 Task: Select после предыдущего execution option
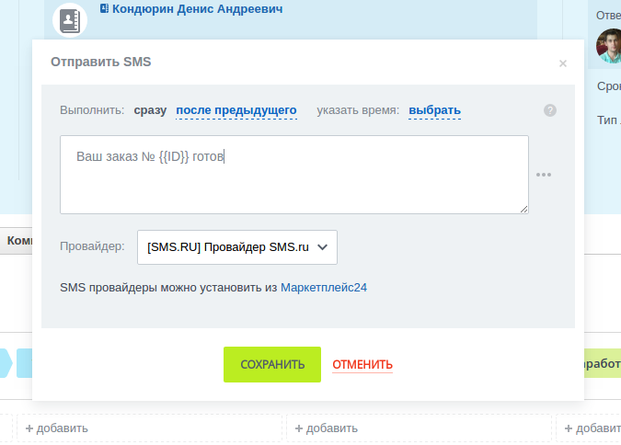tap(236, 110)
